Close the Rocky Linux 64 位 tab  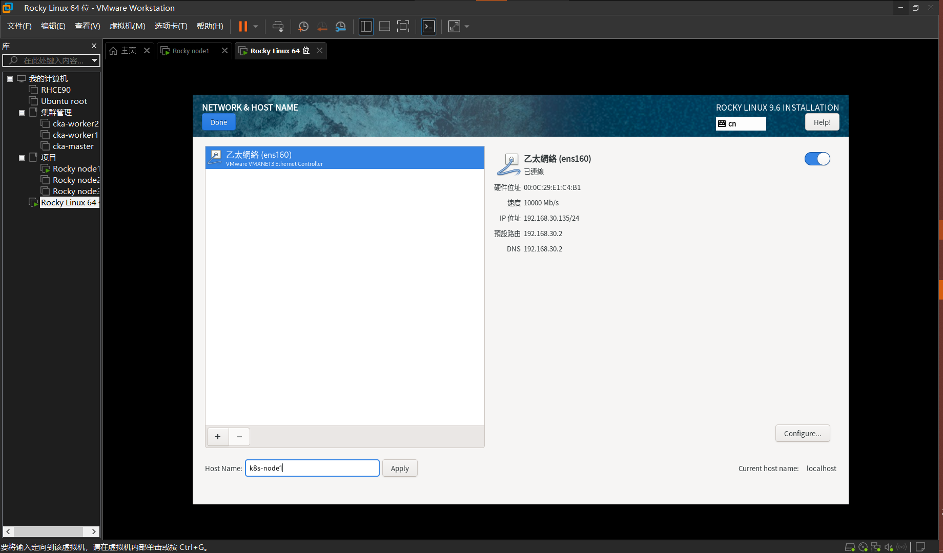click(319, 50)
